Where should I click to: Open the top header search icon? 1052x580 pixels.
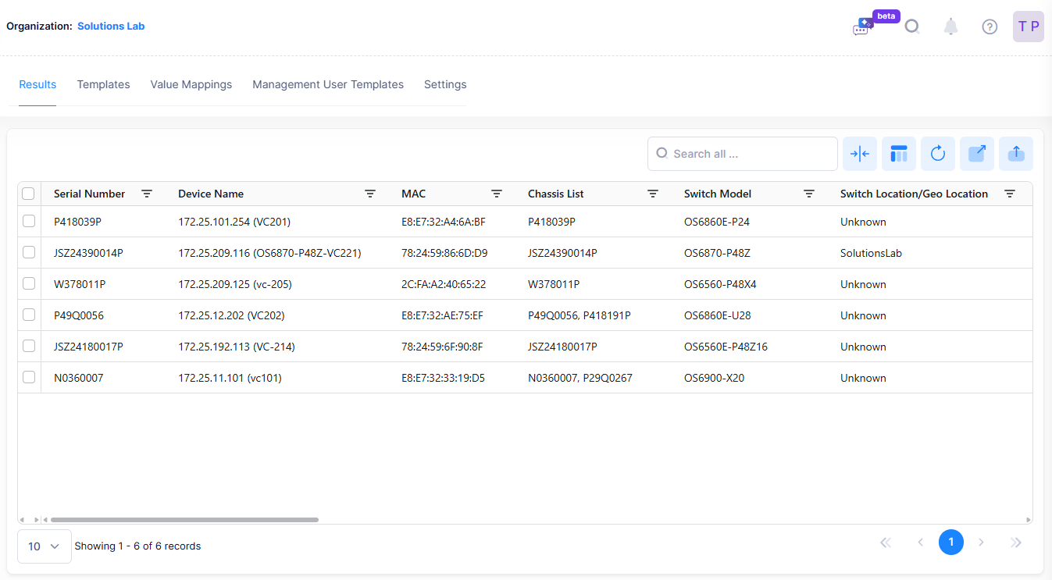tap(911, 27)
